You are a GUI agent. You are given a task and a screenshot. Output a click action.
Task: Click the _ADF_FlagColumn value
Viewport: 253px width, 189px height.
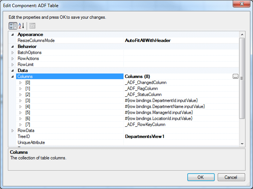pos(142,88)
